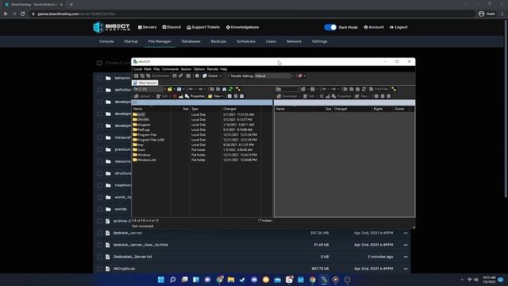Open the Remote menu in WinSCP
Image resolution: width=508 pixels, height=286 pixels.
pos(213,69)
